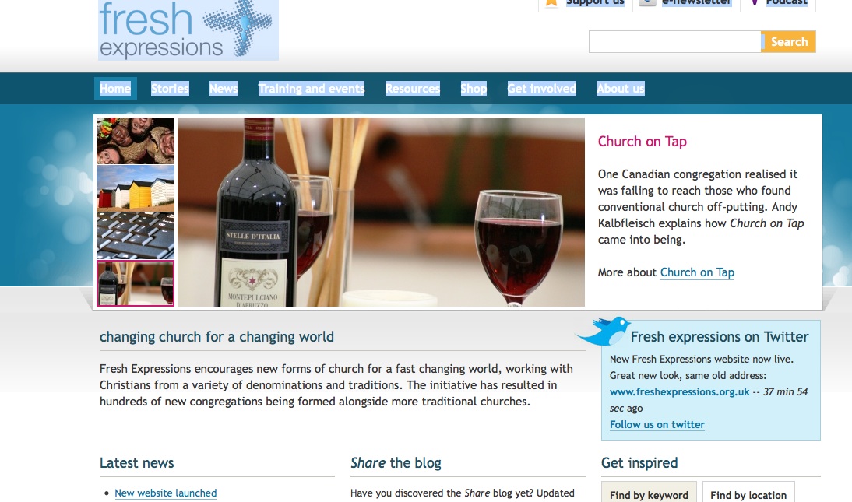
Task: Click the orange Search button
Action: 788,42
